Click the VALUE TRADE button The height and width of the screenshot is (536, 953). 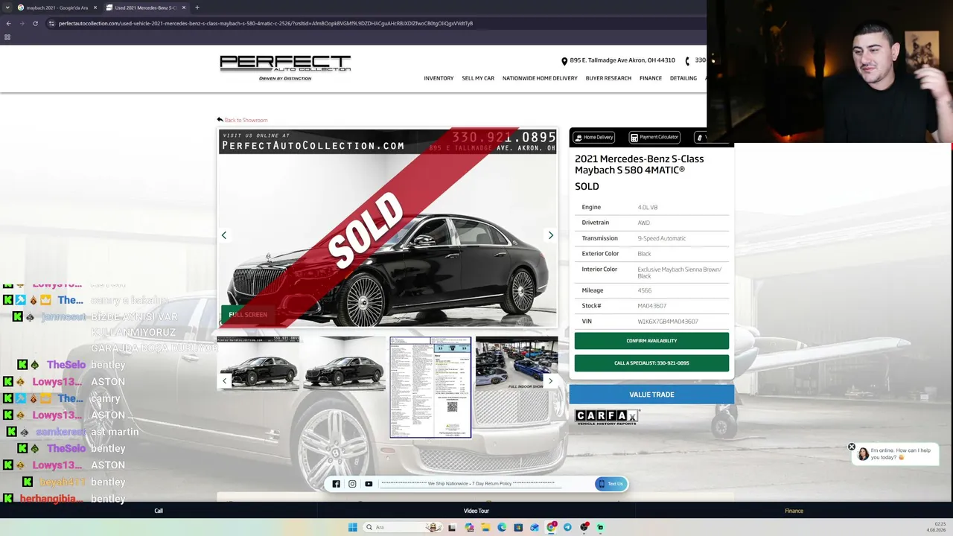point(651,395)
